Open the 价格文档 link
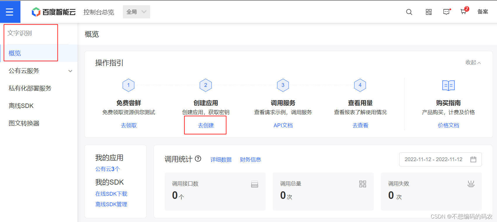 [x=449, y=125]
